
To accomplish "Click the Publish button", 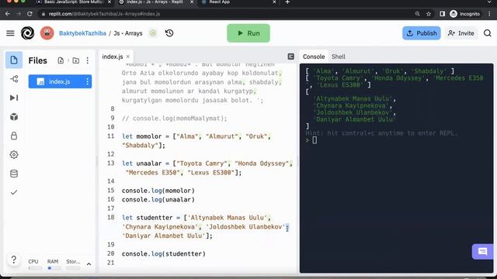I will click(x=421, y=33).
